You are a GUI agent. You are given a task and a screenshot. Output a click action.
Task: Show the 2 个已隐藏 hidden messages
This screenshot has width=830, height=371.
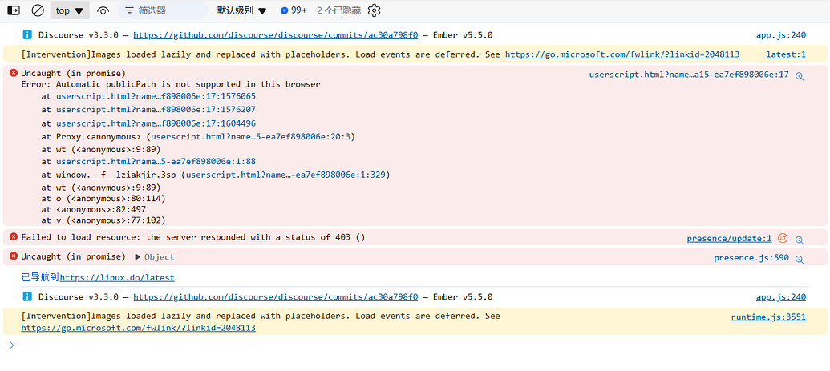coord(338,10)
